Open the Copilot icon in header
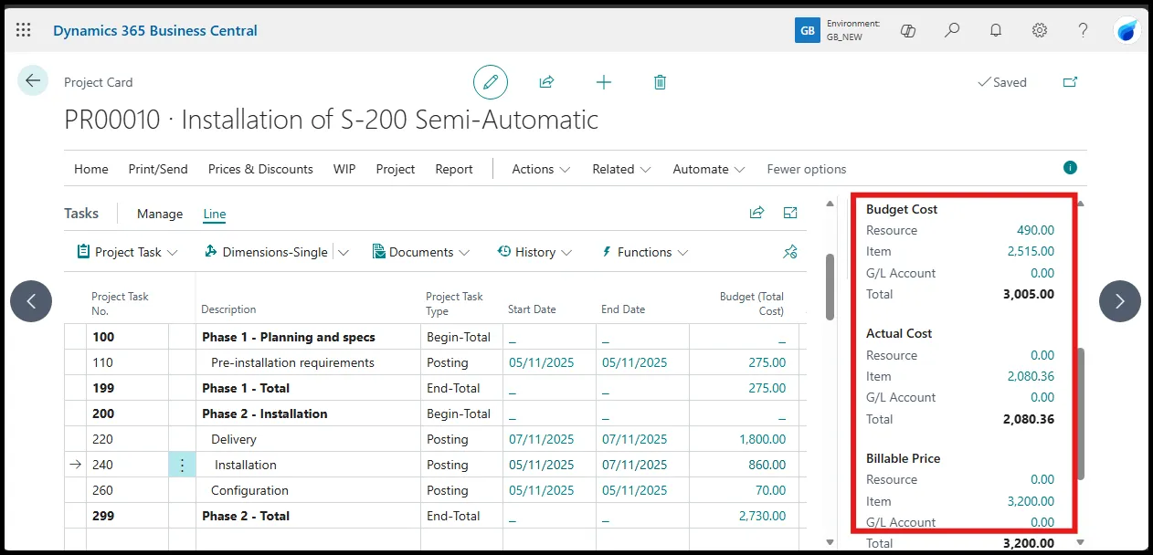The width and height of the screenshot is (1153, 555). tap(908, 30)
